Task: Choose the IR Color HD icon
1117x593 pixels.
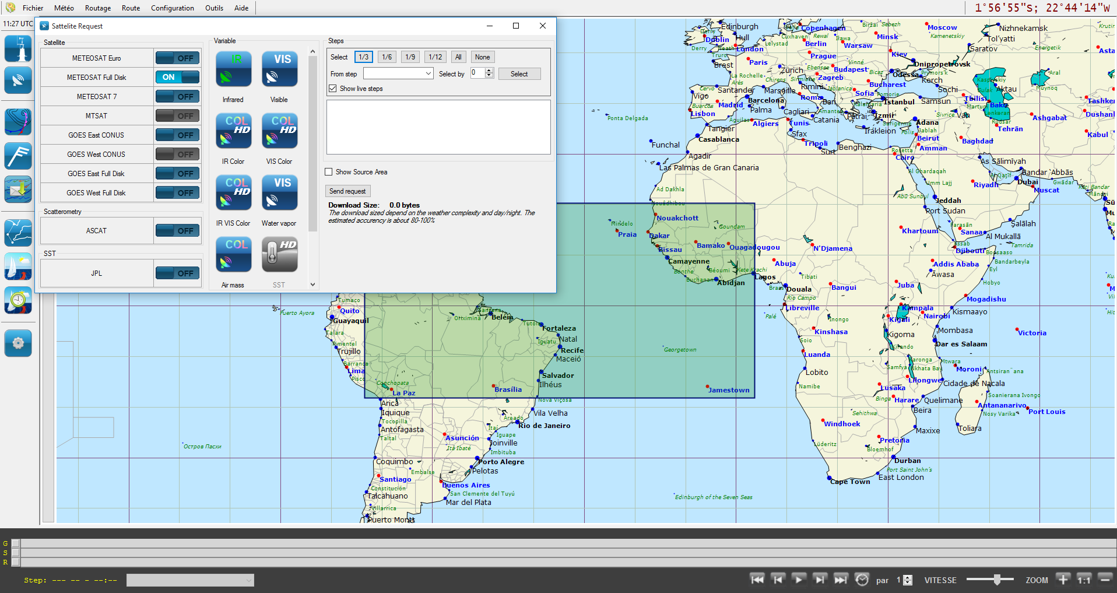Action: tap(233, 131)
